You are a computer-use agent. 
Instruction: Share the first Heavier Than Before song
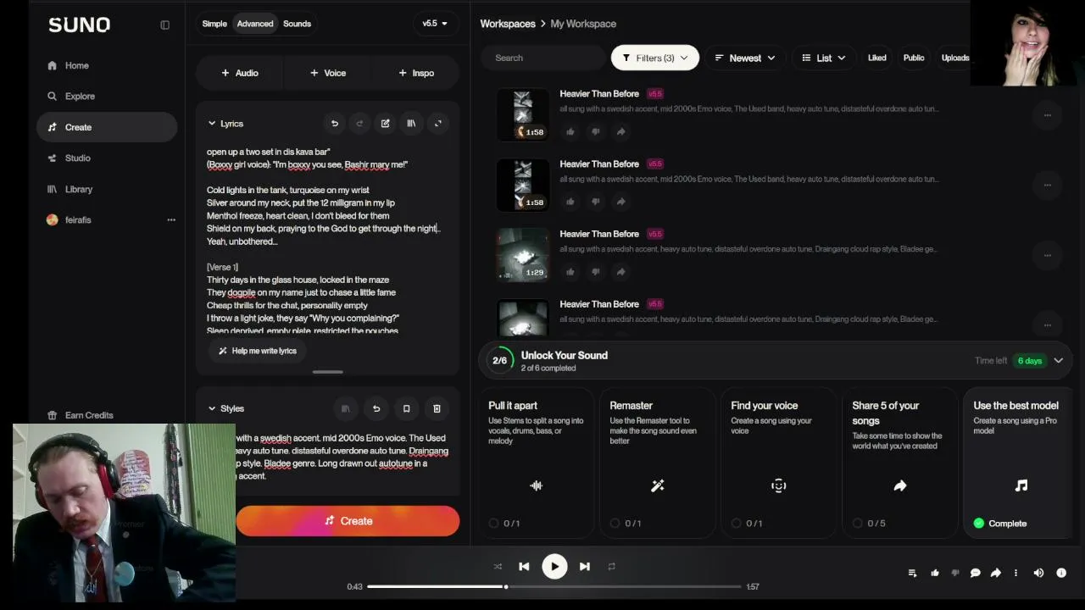[x=621, y=131]
